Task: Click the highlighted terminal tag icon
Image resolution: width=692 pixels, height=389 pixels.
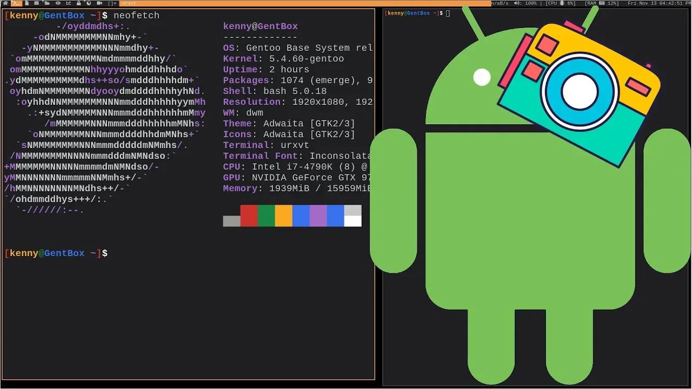Action: [x=17, y=3]
